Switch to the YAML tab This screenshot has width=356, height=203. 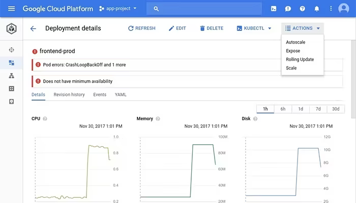(121, 94)
